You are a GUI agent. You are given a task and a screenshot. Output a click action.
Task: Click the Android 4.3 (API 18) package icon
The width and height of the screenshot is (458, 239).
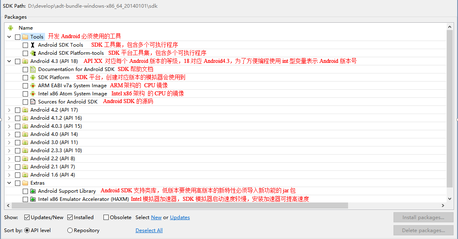(25, 61)
